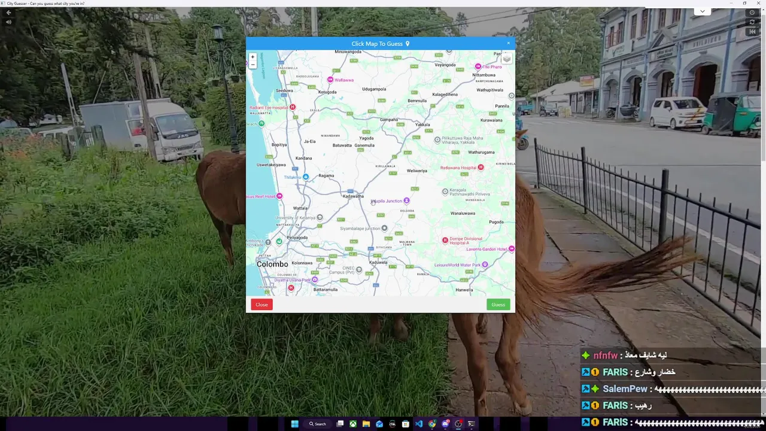
Task: Click Ragama label on the map
Action: pyautogui.click(x=326, y=175)
